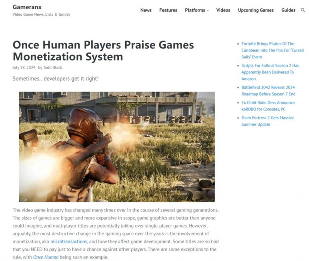Click the article headline Once Human Players

[x=103, y=51]
